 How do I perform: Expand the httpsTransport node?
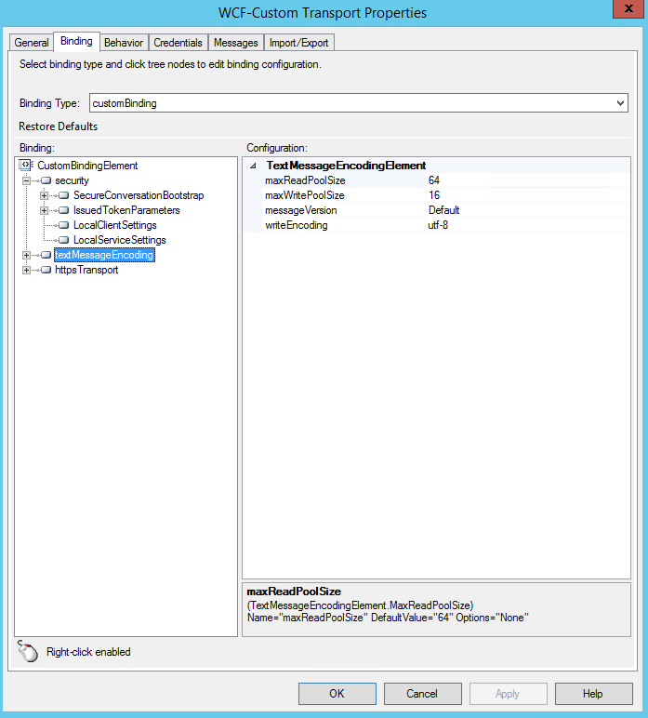(x=27, y=270)
